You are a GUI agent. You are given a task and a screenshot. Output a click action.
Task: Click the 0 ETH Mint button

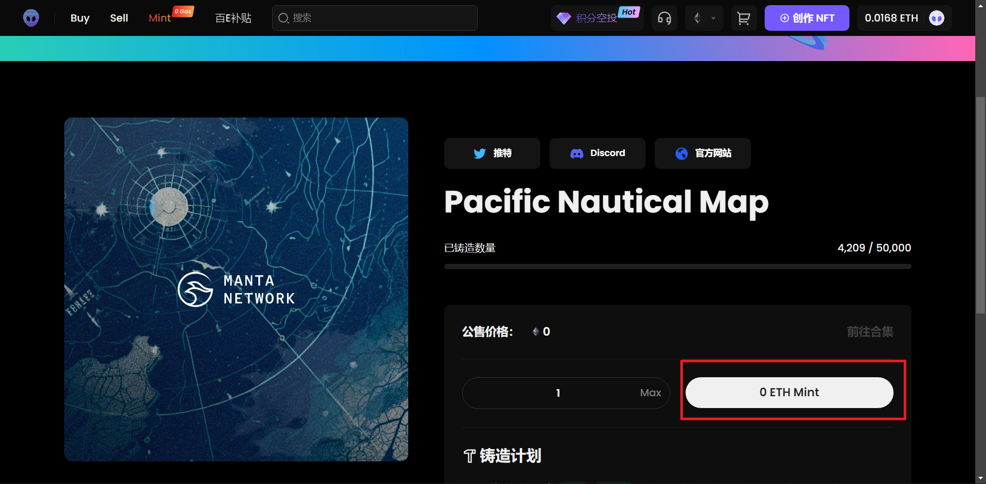tap(789, 393)
